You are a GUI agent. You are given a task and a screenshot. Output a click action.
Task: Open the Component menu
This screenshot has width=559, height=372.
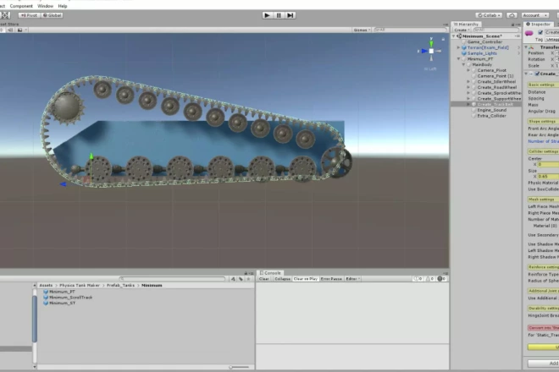point(21,5)
